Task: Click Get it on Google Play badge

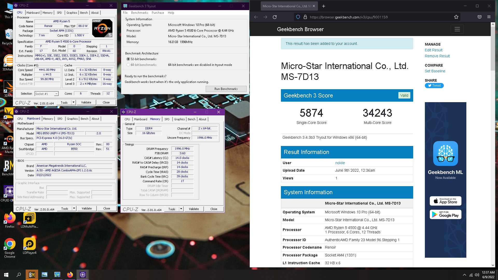Action: pos(445,214)
